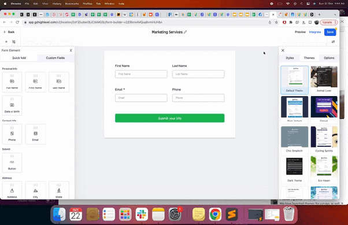This screenshot has height=225, width=348.
Task: Click the Back button
Action: point(9,32)
